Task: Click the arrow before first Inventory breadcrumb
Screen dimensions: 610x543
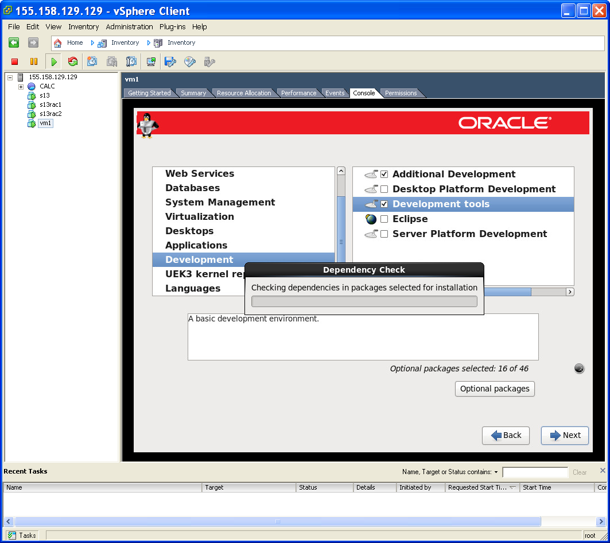Action: (x=92, y=43)
